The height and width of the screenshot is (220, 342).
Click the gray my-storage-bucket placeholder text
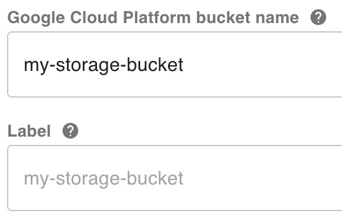pos(104,179)
